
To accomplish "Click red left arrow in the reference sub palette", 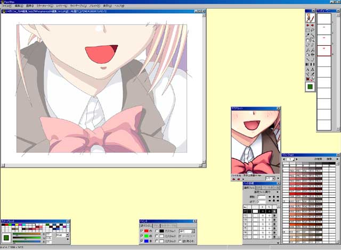I will click(x=234, y=179).
